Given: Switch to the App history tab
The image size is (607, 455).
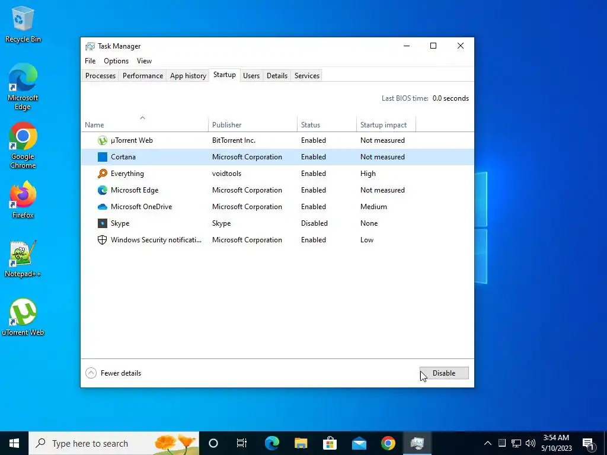Looking at the screenshot, I should [188, 76].
